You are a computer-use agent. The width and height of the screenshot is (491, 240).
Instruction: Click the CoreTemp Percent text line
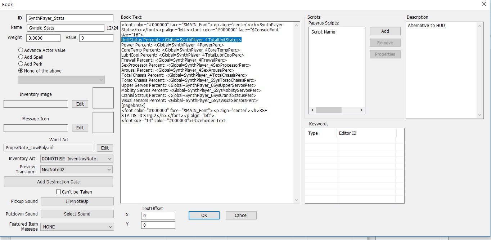tap(180, 50)
